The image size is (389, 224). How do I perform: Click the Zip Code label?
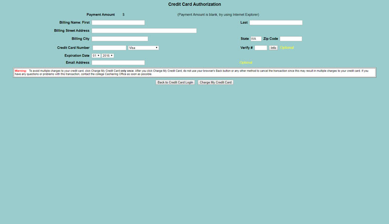270,39
